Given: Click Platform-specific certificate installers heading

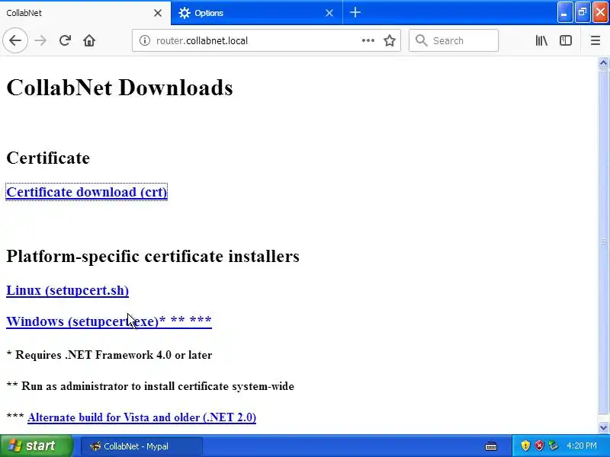Looking at the screenshot, I should pos(153,256).
